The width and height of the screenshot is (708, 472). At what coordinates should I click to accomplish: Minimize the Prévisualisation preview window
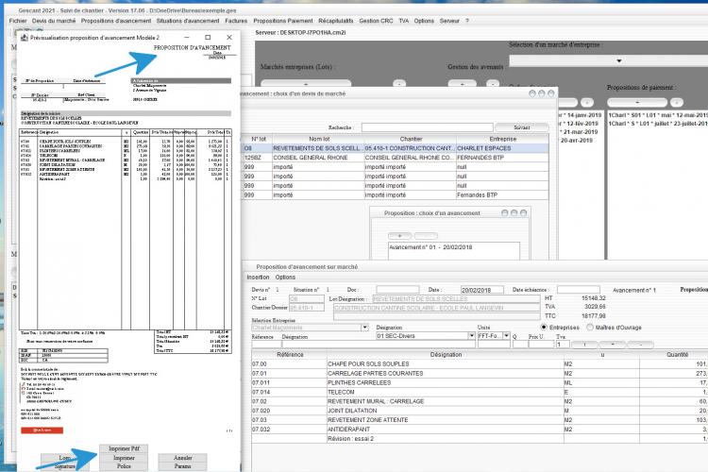click(x=187, y=38)
